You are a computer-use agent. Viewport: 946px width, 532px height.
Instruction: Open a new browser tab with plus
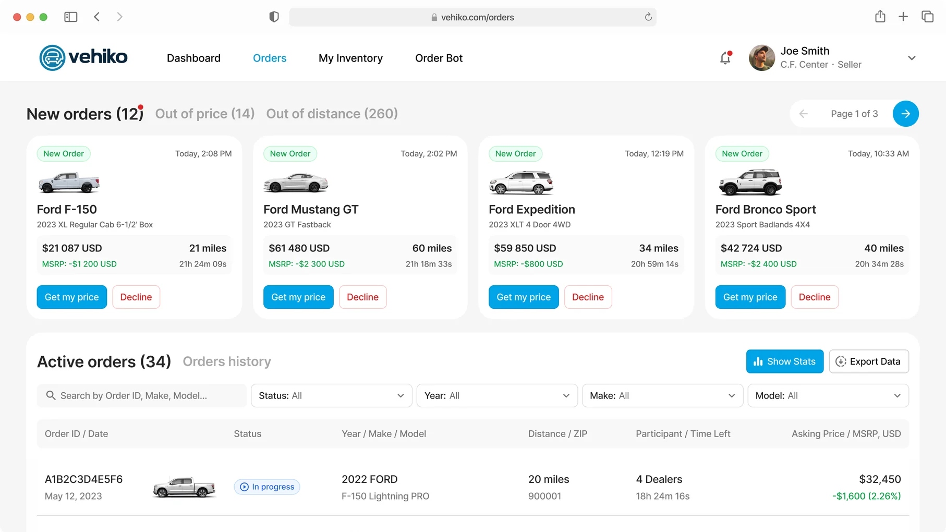tap(903, 17)
